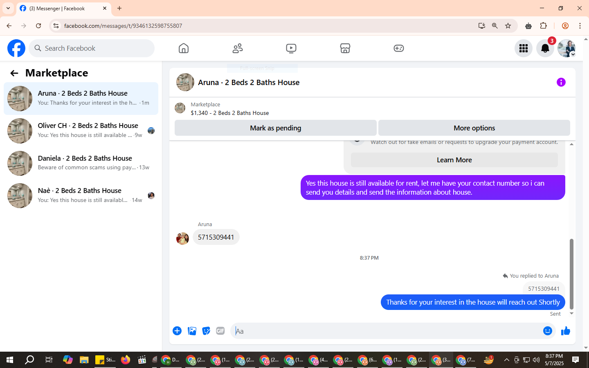
Task: Attach a file with photo icon
Action: 192,331
